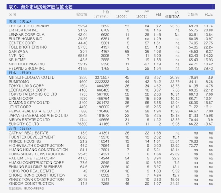Image resolution: width=221 pixels, height=193 pixels.
Task: Click SUNCITY CO LTD closing price 76300
Action: (82, 124)
